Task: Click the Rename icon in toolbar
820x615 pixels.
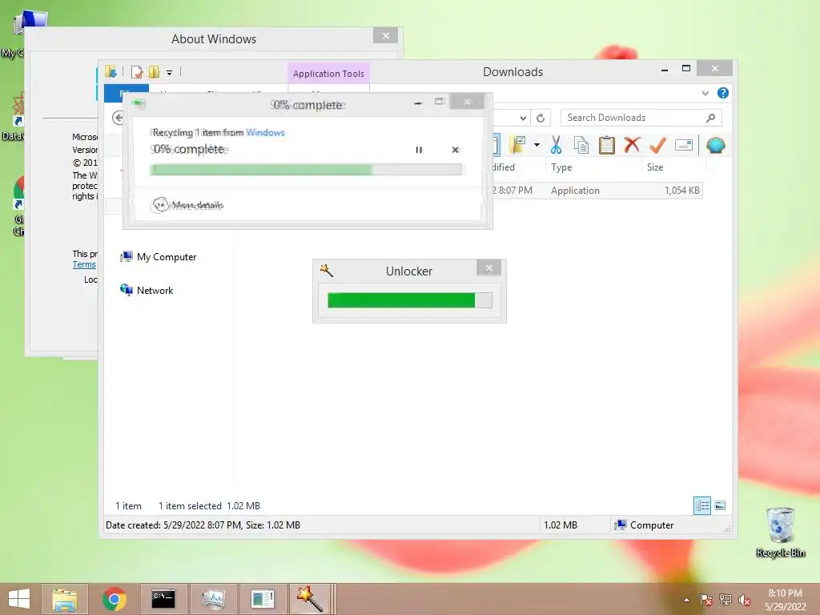Action: (x=684, y=145)
